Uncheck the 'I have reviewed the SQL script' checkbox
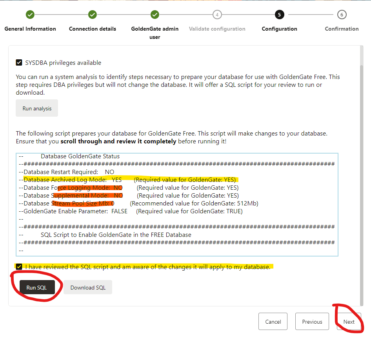This screenshot has height=339, width=371. click(x=19, y=267)
